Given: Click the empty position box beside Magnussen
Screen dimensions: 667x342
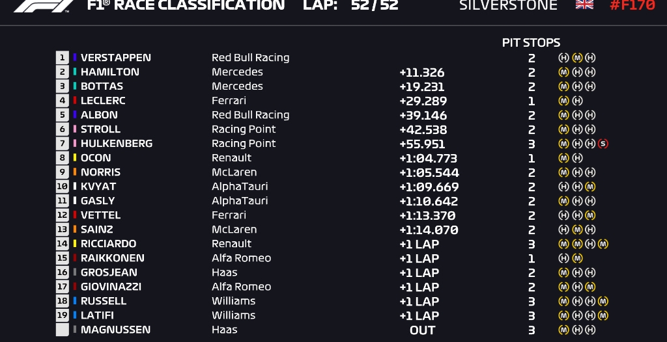Looking at the screenshot, I should pos(63,330).
